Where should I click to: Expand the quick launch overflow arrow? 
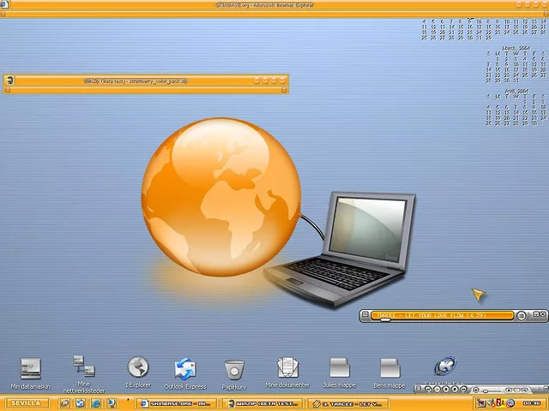[128, 400]
